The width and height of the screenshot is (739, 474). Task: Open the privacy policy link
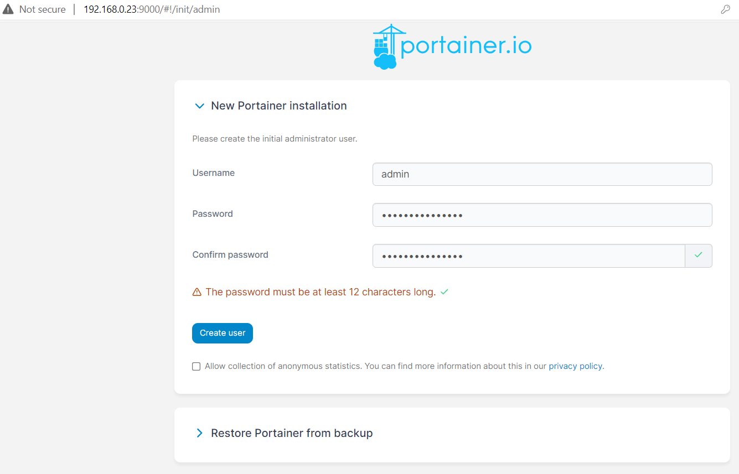pos(576,366)
